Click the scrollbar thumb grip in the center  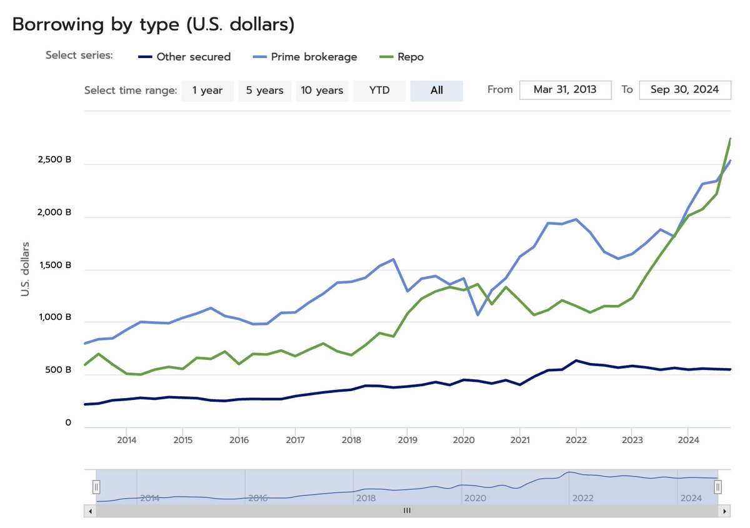407,511
